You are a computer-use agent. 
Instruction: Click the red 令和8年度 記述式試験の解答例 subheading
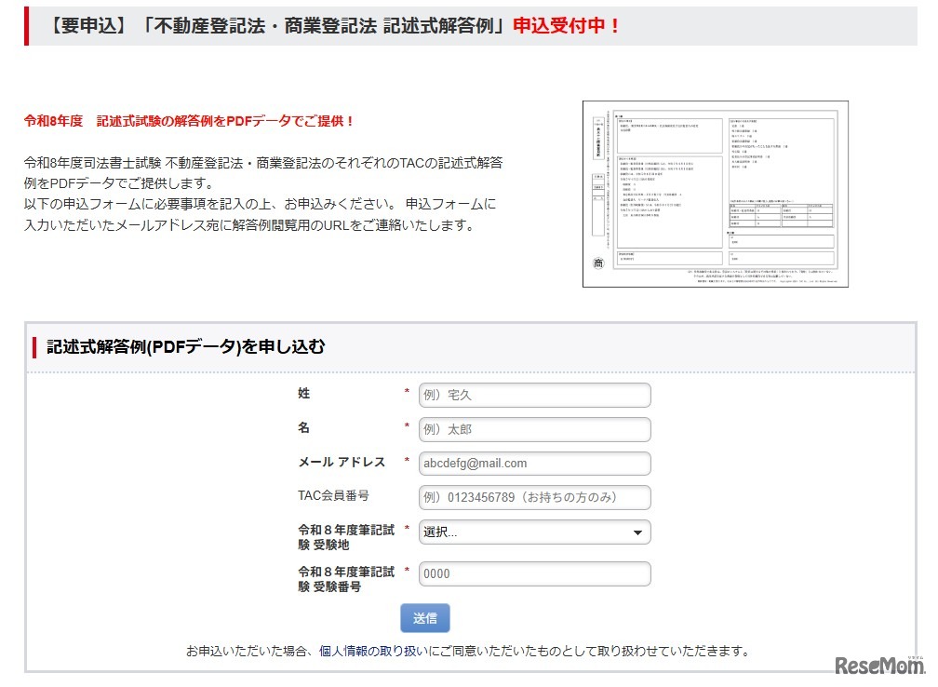pos(189,121)
